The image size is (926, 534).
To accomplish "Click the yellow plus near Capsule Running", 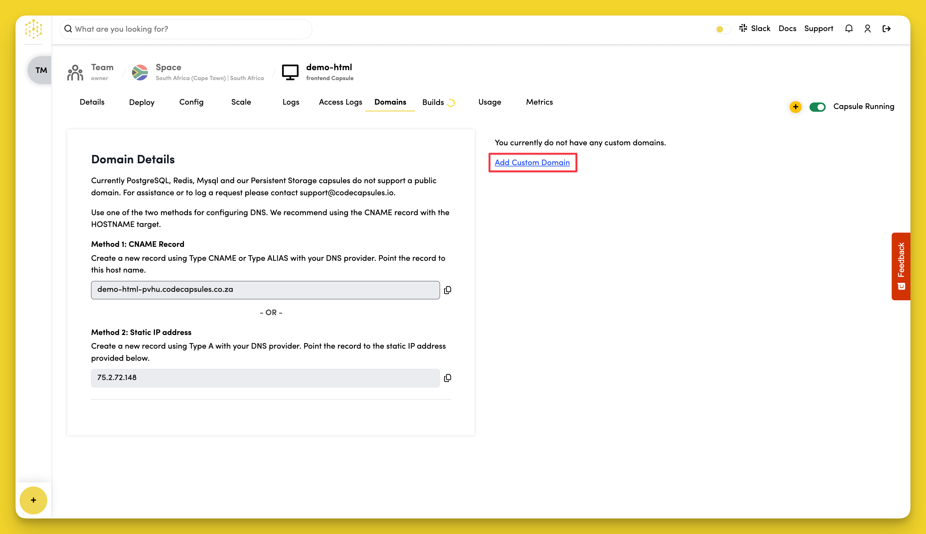I will 795,107.
